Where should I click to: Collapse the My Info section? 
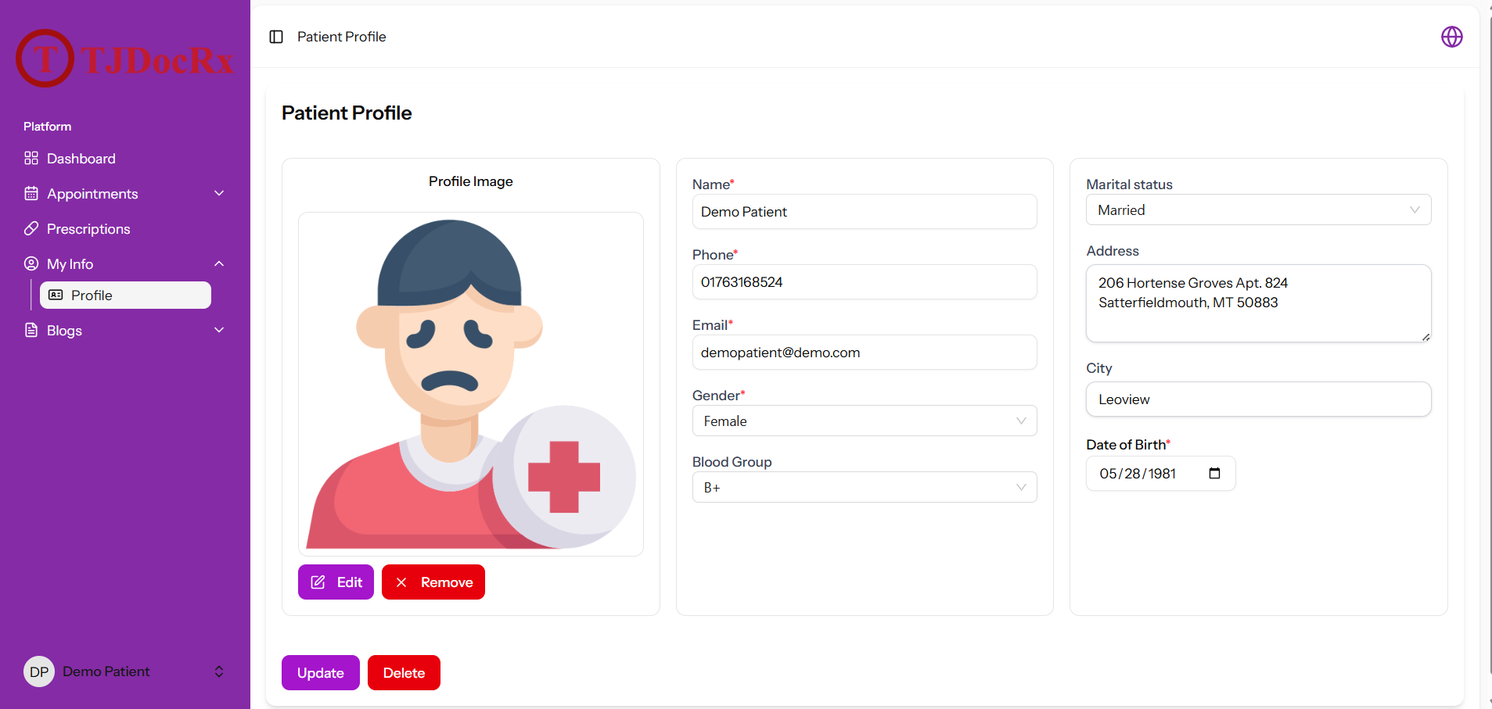click(x=219, y=263)
